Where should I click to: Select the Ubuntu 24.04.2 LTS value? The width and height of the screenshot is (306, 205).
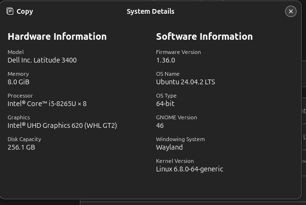pyautogui.click(x=185, y=82)
